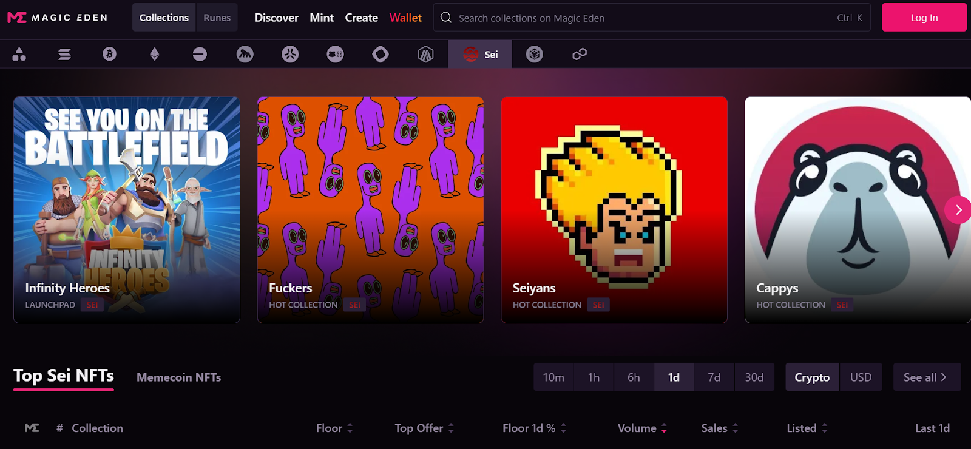Select the 10m time filter
971x449 pixels.
553,377
